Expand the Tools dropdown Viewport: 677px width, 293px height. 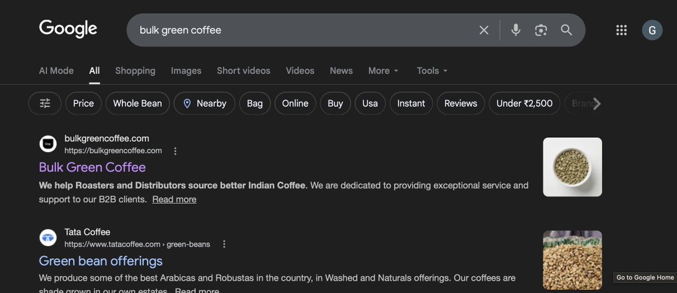pos(432,71)
